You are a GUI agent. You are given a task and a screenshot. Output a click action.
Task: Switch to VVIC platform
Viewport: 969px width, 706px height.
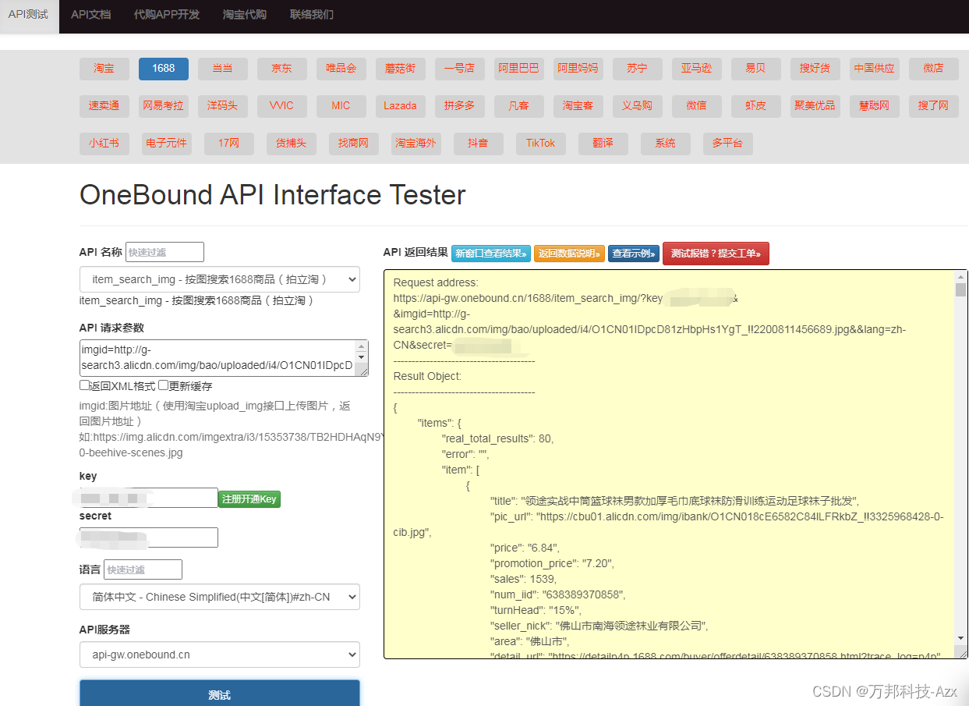282,106
